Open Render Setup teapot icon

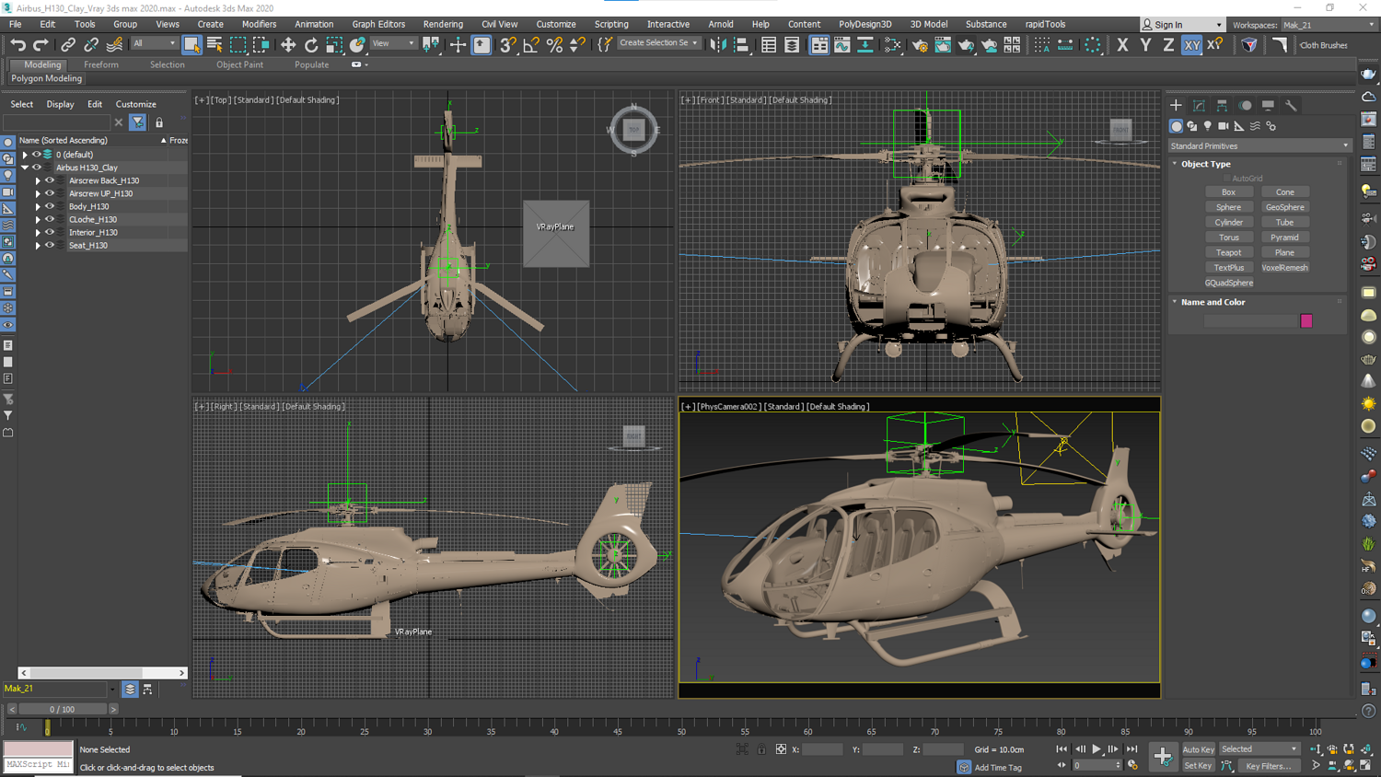click(920, 45)
